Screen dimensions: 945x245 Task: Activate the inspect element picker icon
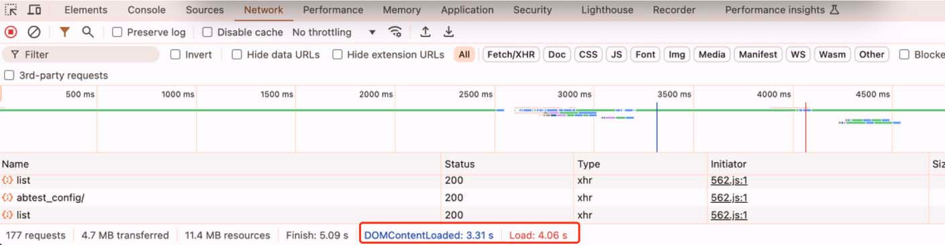coord(11,10)
